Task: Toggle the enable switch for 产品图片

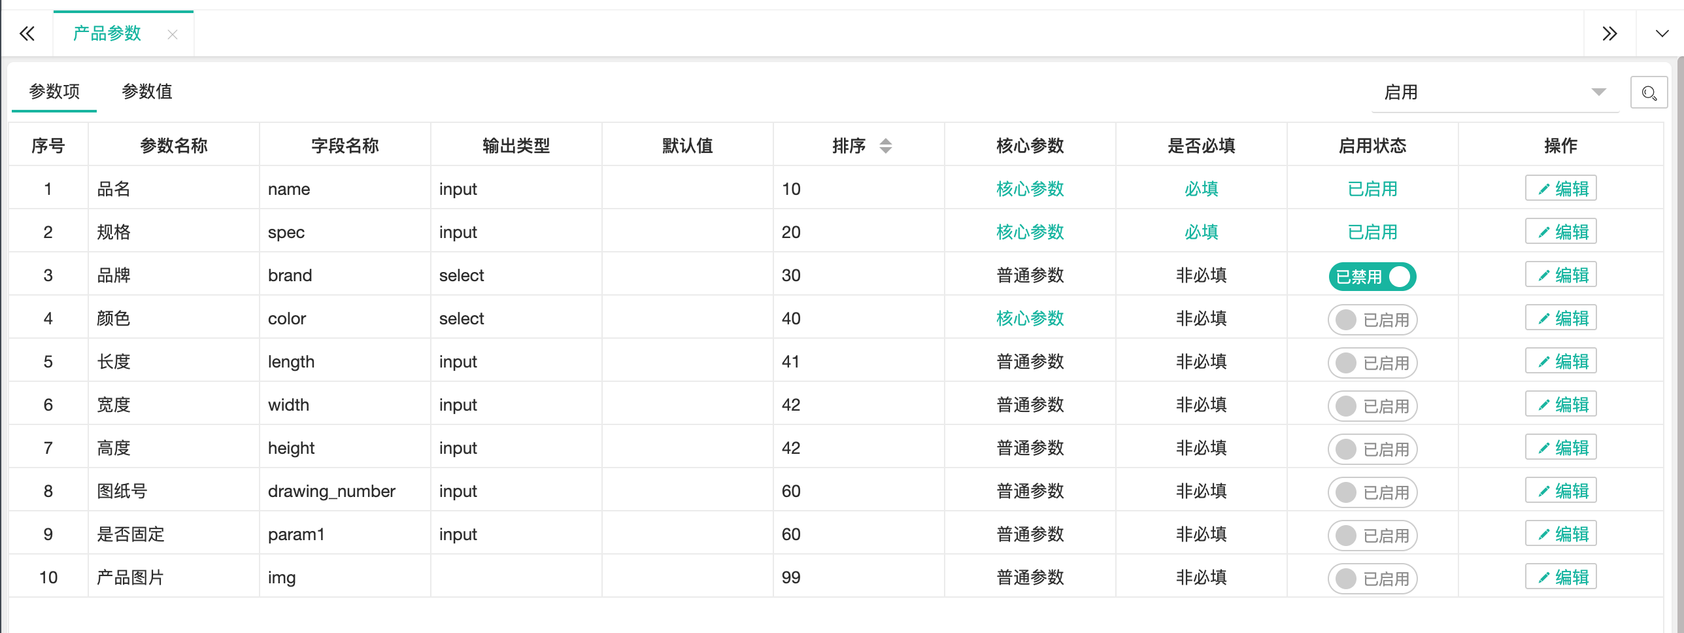Action: [1372, 578]
